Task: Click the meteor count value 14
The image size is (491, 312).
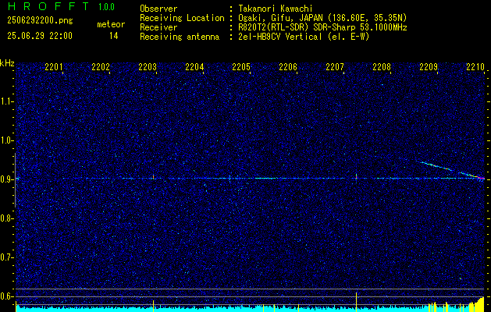Action: coord(114,36)
